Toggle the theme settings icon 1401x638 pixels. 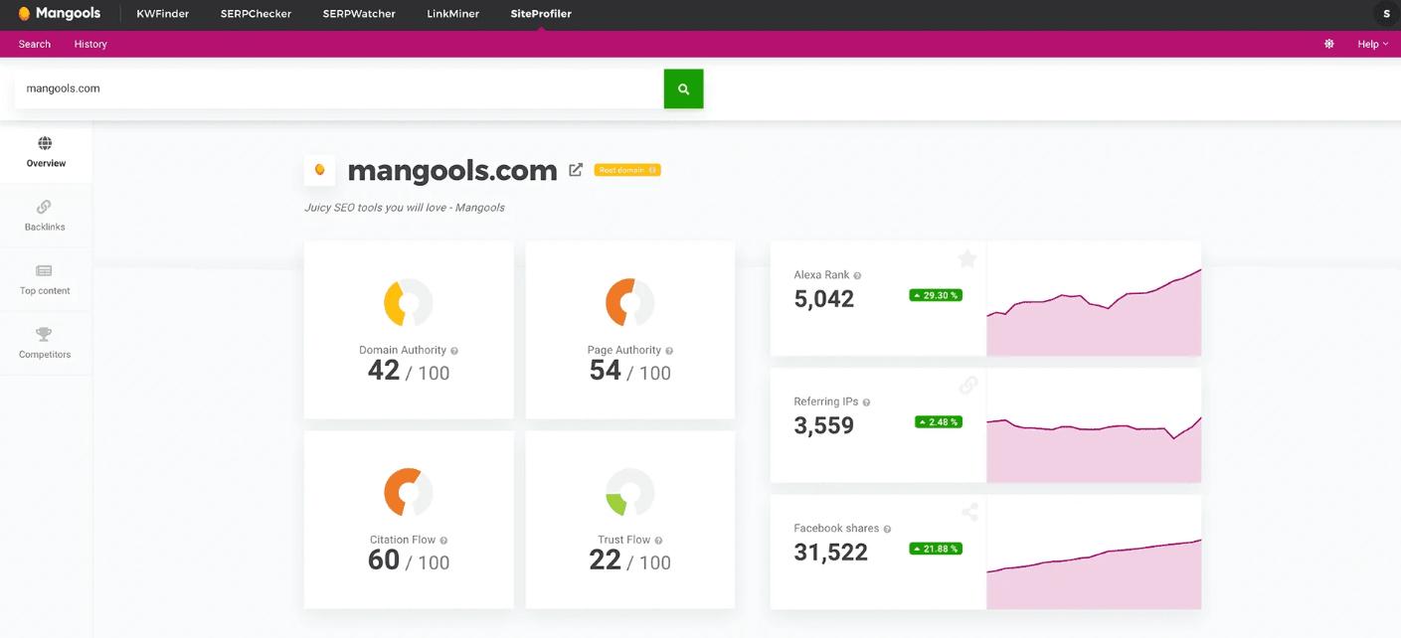pyautogui.click(x=1329, y=44)
